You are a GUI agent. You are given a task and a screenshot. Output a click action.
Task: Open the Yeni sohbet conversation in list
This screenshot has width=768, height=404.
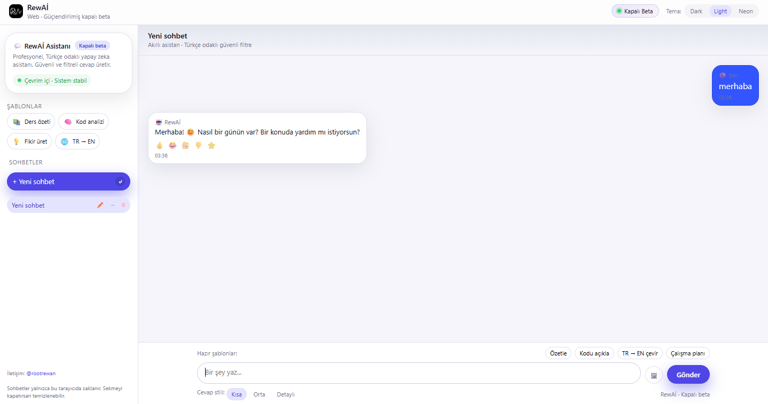point(68,205)
